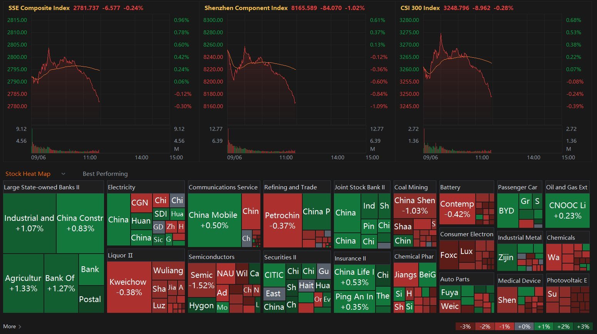Select the Lux heat map tile
The height and width of the screenshot is (334, 597).
click(467, 251)
